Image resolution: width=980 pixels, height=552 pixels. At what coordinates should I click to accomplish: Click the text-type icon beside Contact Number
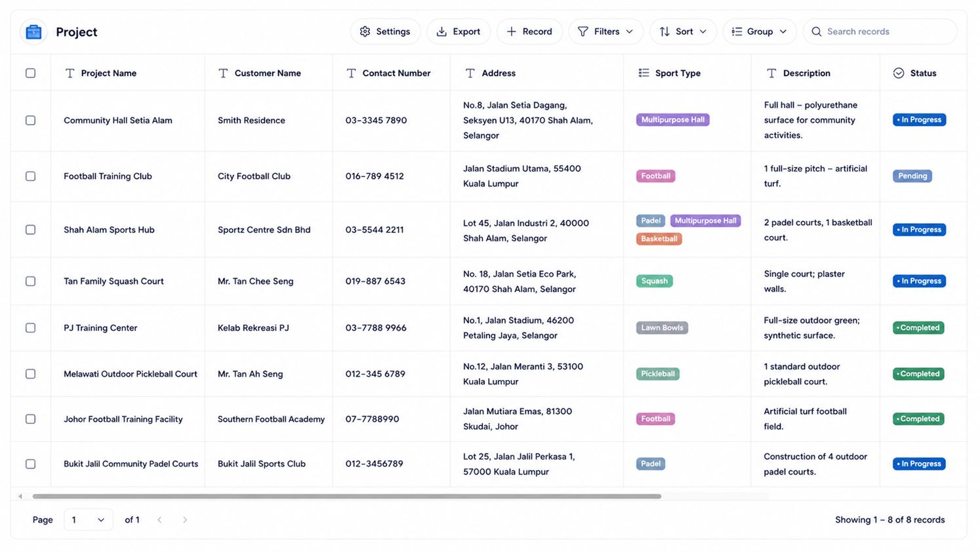351,73
